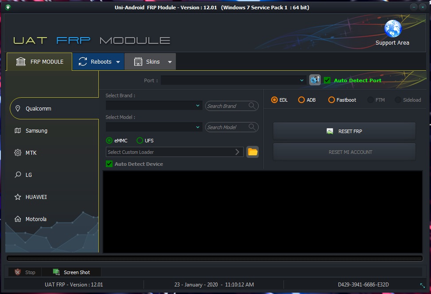Browse for custom loader with folder icon
Image resolution: width=431 pixels, height=294 pixels.
(x=252, y=152)
